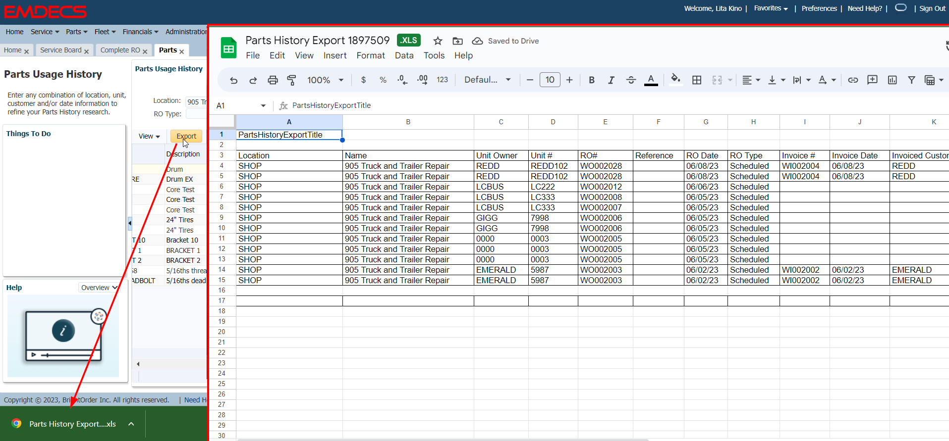The image size is (949, 441).
Task: Open the Tools menu in Sheets
Action: (434, 55)
